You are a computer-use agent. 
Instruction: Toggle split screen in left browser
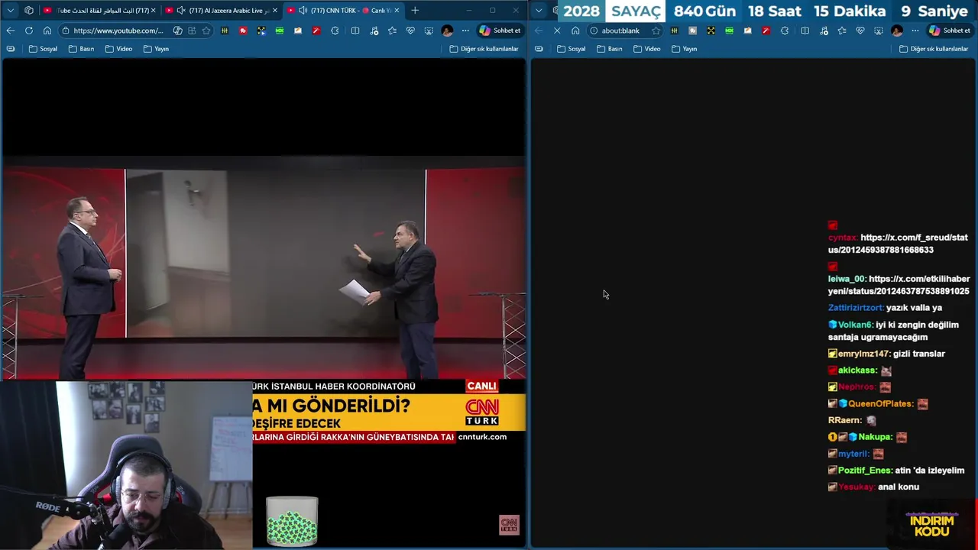(x=355, y=31)
